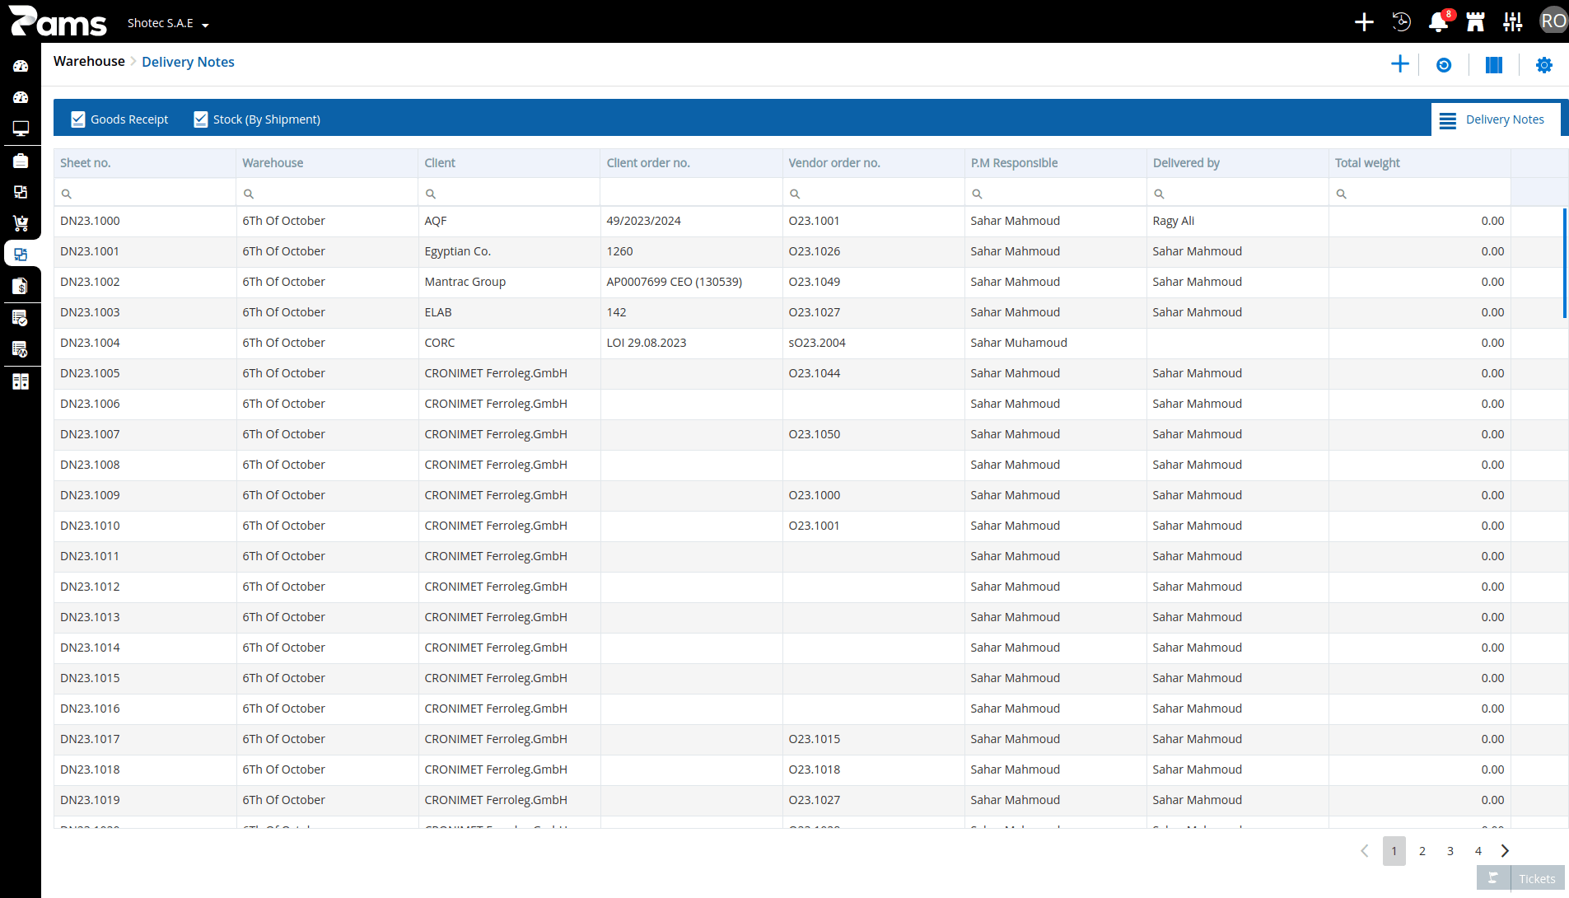The width and height of the screenshot is (1569, 898).
Task: Select the Delivery Notes tab
Action: click(1496, 119)
